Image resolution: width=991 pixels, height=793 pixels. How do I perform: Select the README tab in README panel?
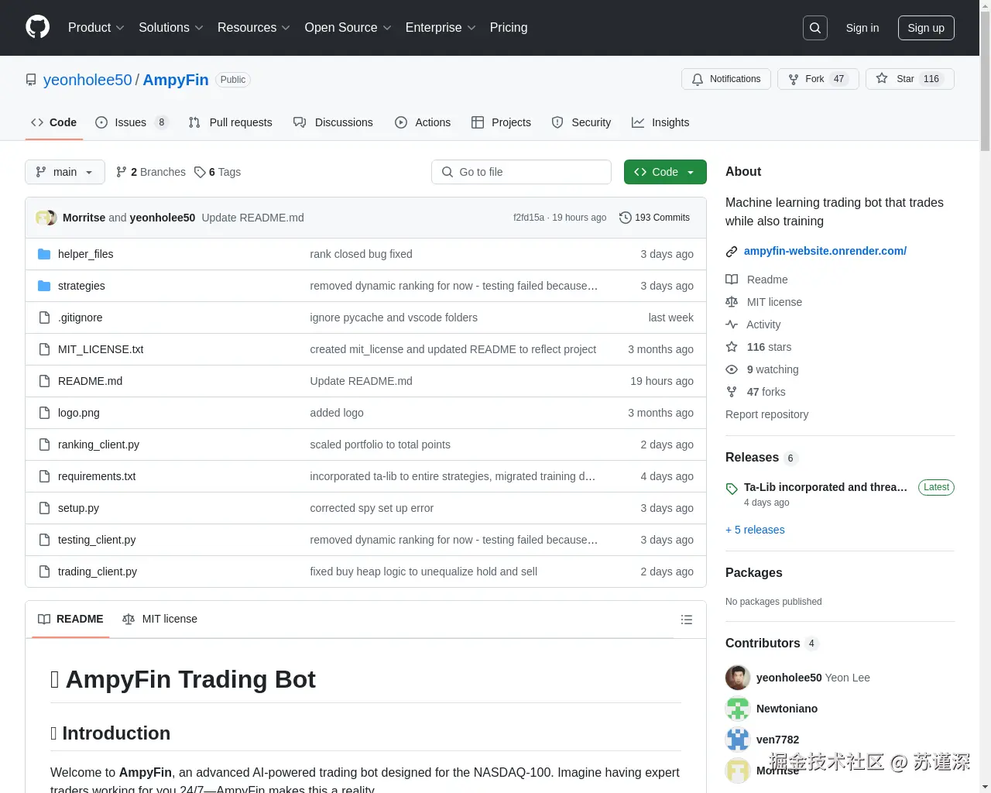point(70,619)
